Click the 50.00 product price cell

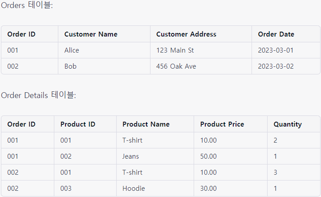tap(208, 156)
